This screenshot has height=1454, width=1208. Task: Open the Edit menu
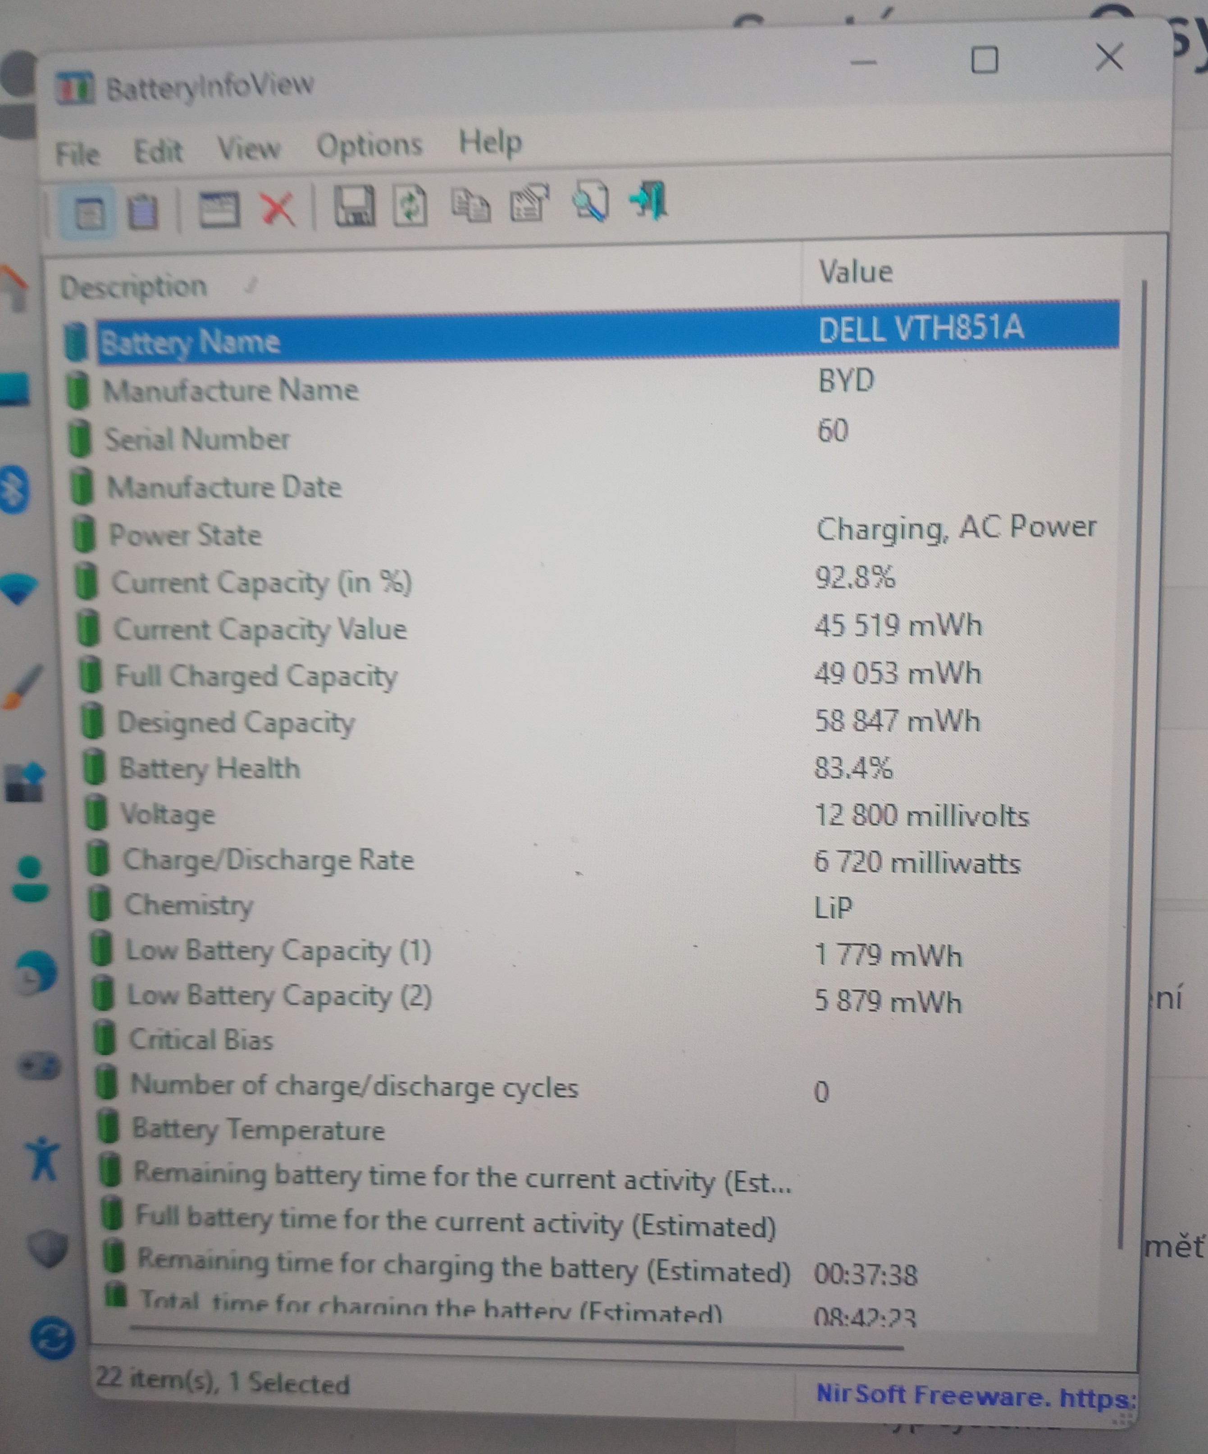(x=158, y=151)
